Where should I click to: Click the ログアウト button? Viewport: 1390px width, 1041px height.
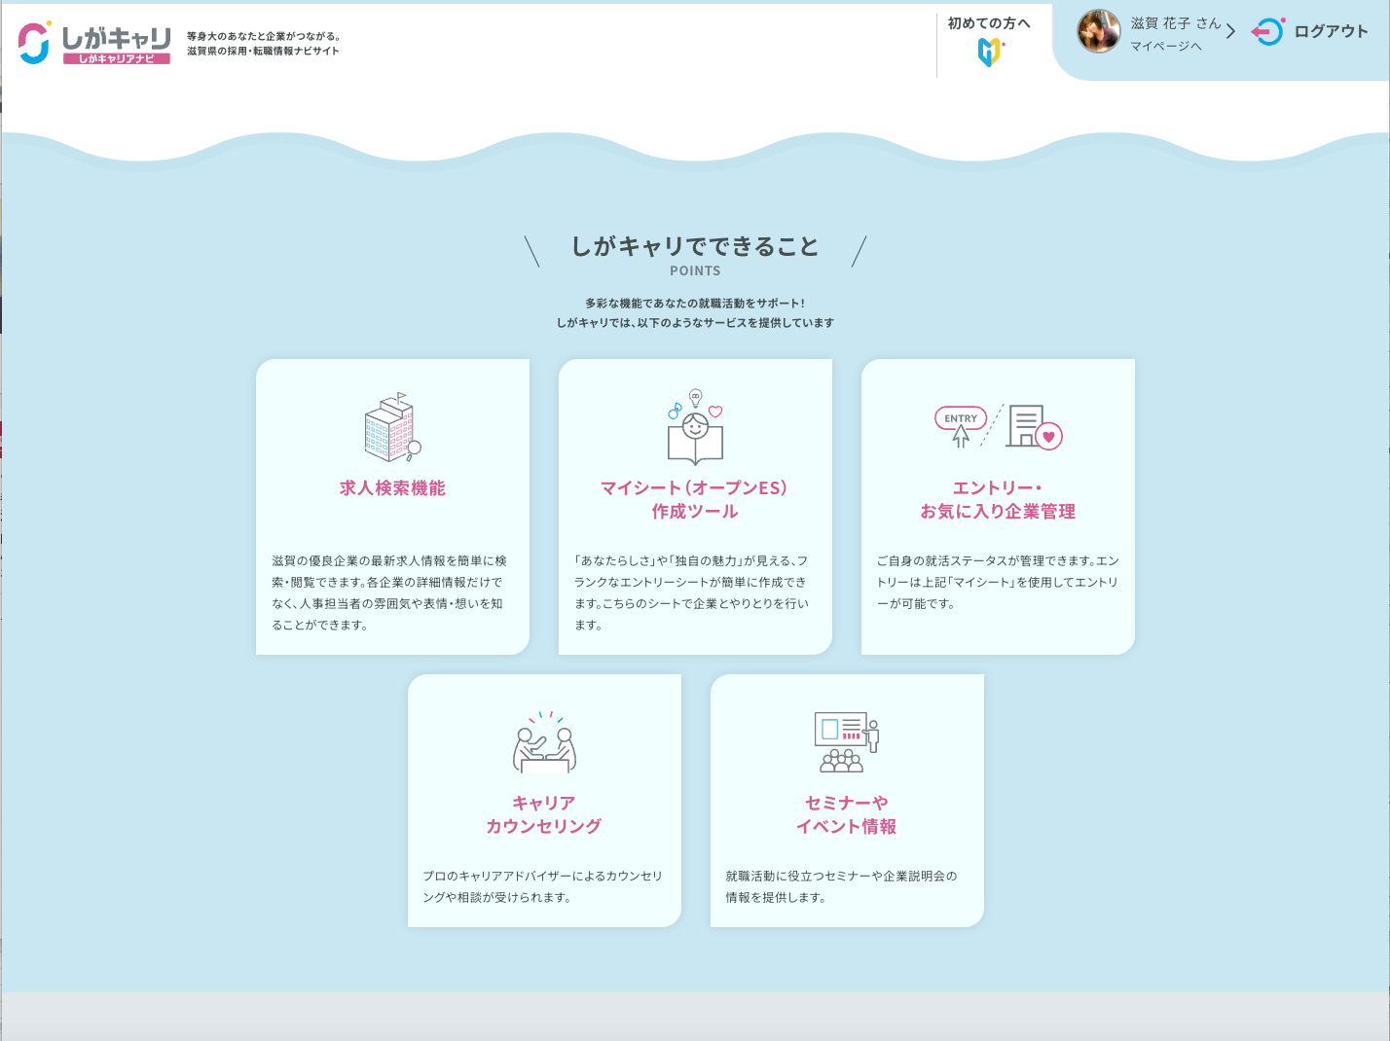pyautogui.click(x=1310, y=31)
